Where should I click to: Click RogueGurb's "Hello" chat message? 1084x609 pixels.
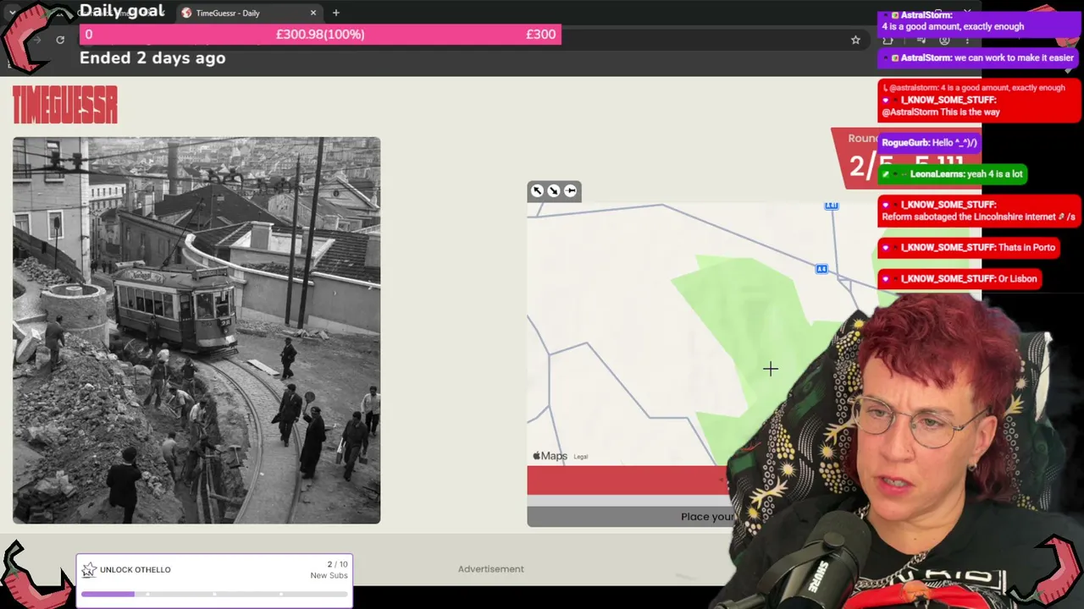(x=930, y=143)
